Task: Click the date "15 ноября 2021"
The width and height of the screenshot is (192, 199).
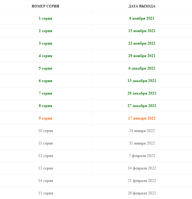Action: tap(142, 31)
